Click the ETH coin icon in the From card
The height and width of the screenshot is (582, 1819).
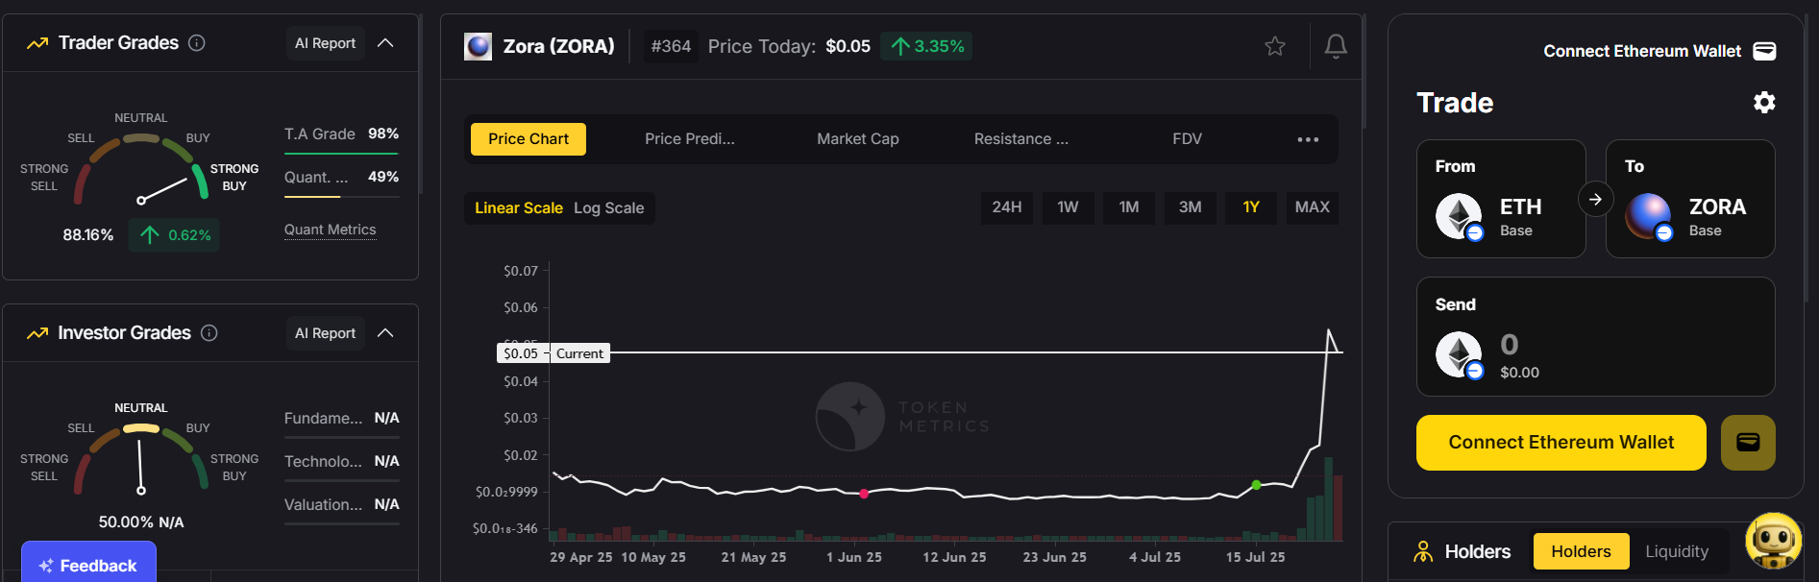click(x=1460, y=216)
